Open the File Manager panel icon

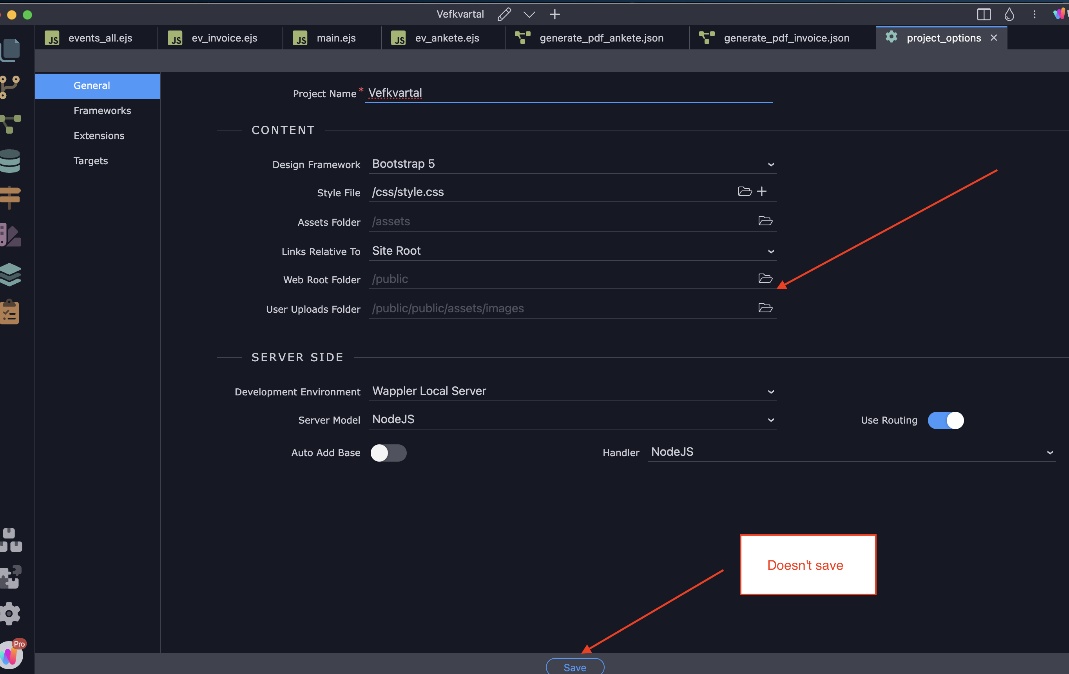point(10,49)
